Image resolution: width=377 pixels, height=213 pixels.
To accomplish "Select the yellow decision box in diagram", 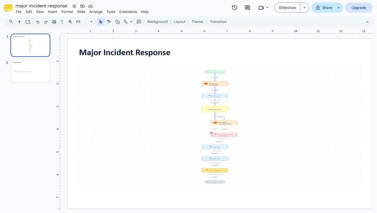I will 215,109.
